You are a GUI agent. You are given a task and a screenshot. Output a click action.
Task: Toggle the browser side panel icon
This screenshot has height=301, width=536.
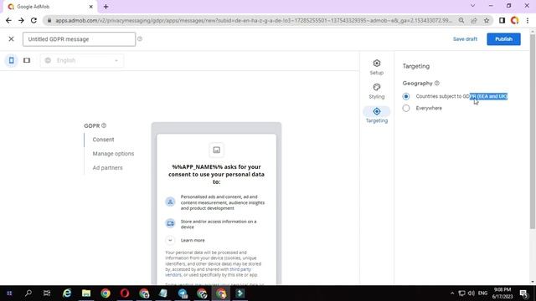tap(502, 20)
